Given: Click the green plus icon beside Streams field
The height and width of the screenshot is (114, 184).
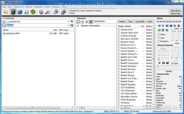Looking at the screenshot, I should coord(72,25).
